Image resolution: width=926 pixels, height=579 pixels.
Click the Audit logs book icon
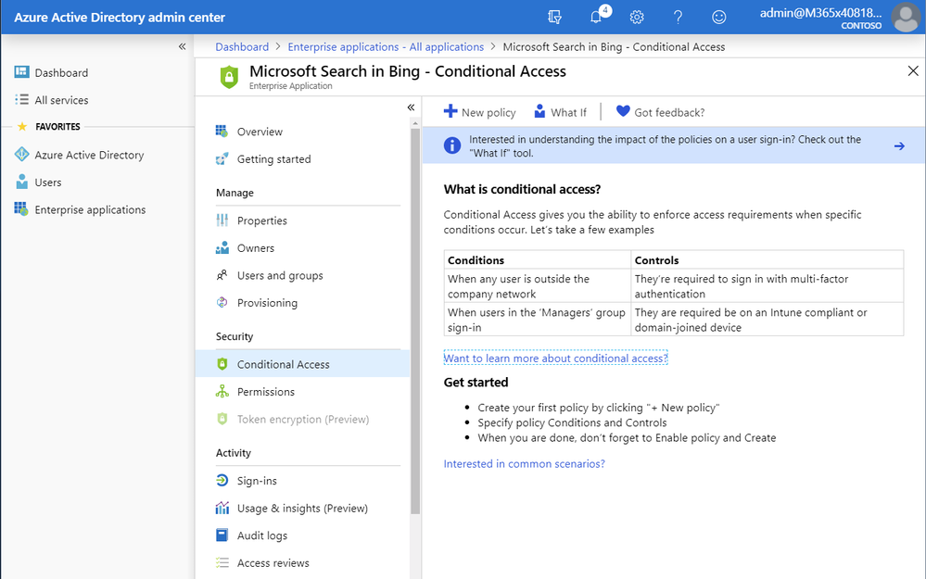coord(222,535)
